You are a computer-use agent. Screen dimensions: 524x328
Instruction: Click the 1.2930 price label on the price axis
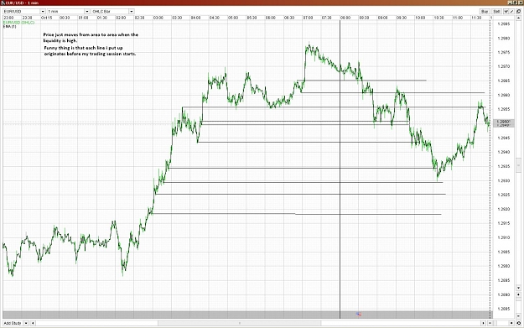[x=504, y=180]
